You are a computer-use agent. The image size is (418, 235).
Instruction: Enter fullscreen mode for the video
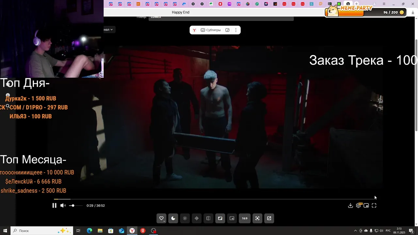point(374,205)
